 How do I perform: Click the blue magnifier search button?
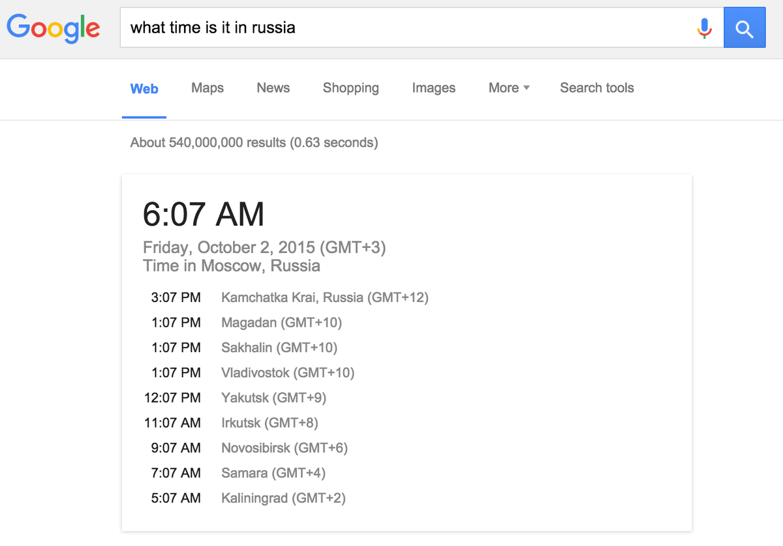coord(745,28)
